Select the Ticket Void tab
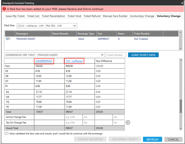 74,16
